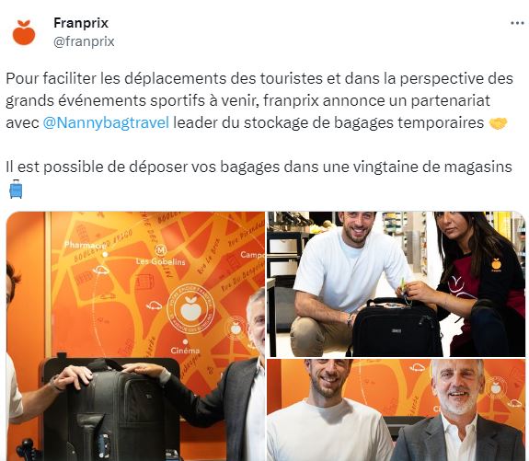
Task: Click the handshake emoji after 'temporaires'
Action: [x=499, y=123]
